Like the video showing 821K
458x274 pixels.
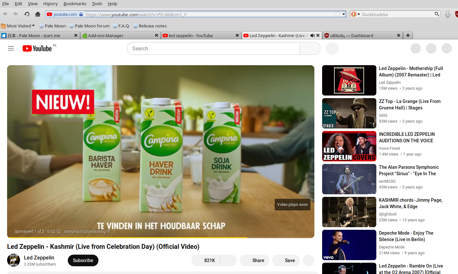tap(206, 260)
